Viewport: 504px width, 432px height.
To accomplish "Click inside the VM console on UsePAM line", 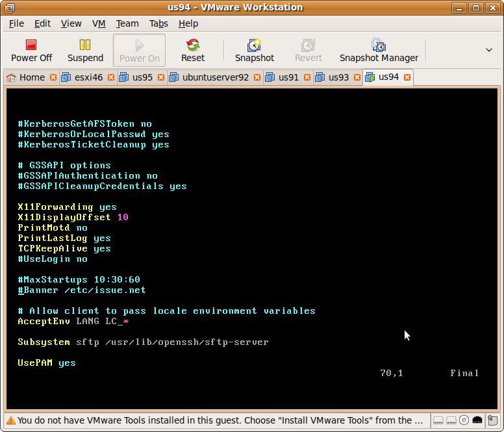I will [47, 363].
